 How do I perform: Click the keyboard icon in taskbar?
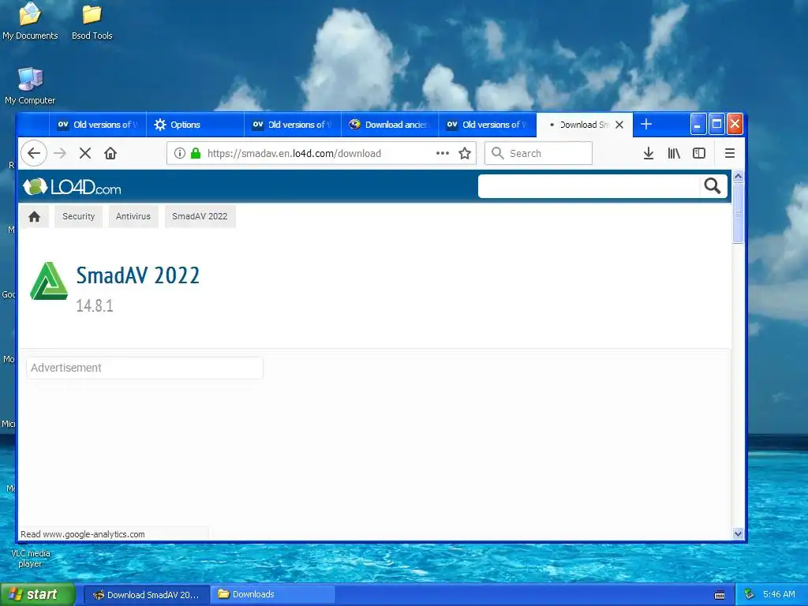(x=720, y=595)
